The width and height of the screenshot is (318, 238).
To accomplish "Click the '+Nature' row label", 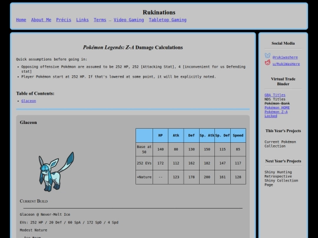I will point(144,177).
